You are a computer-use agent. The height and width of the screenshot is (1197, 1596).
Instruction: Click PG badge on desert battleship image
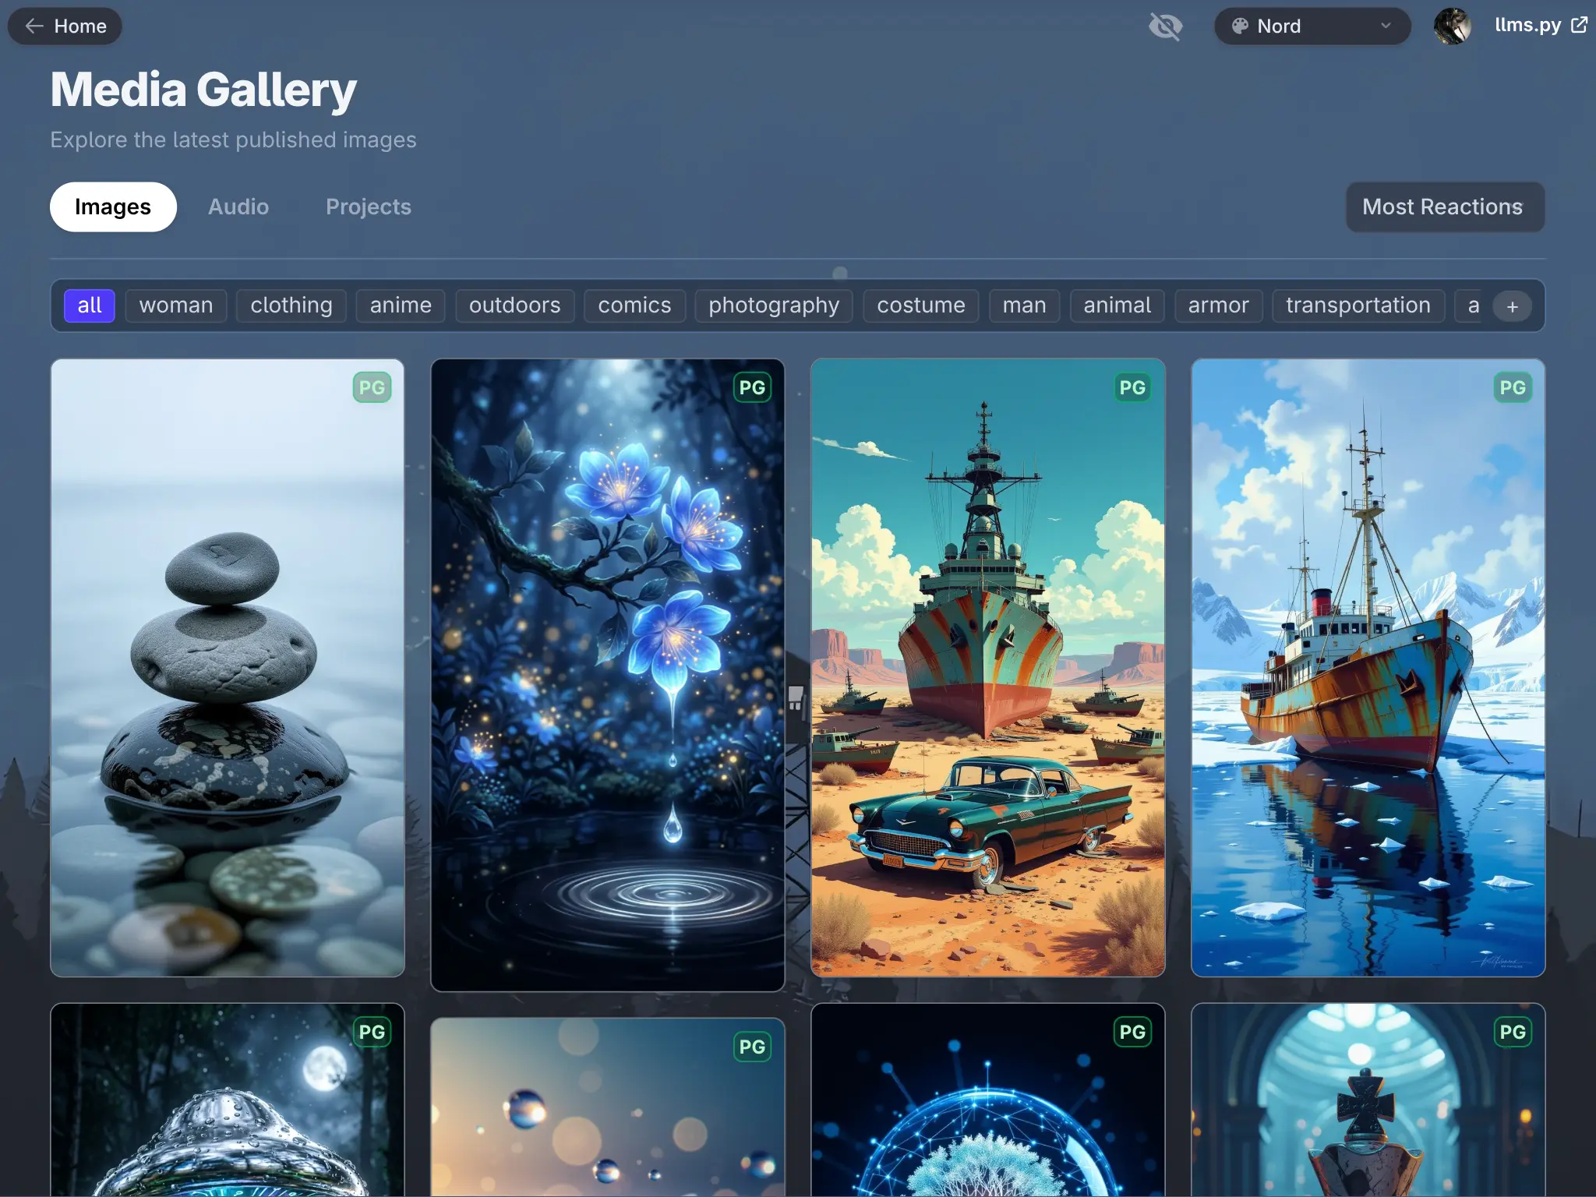click(x=1133, y=387)
